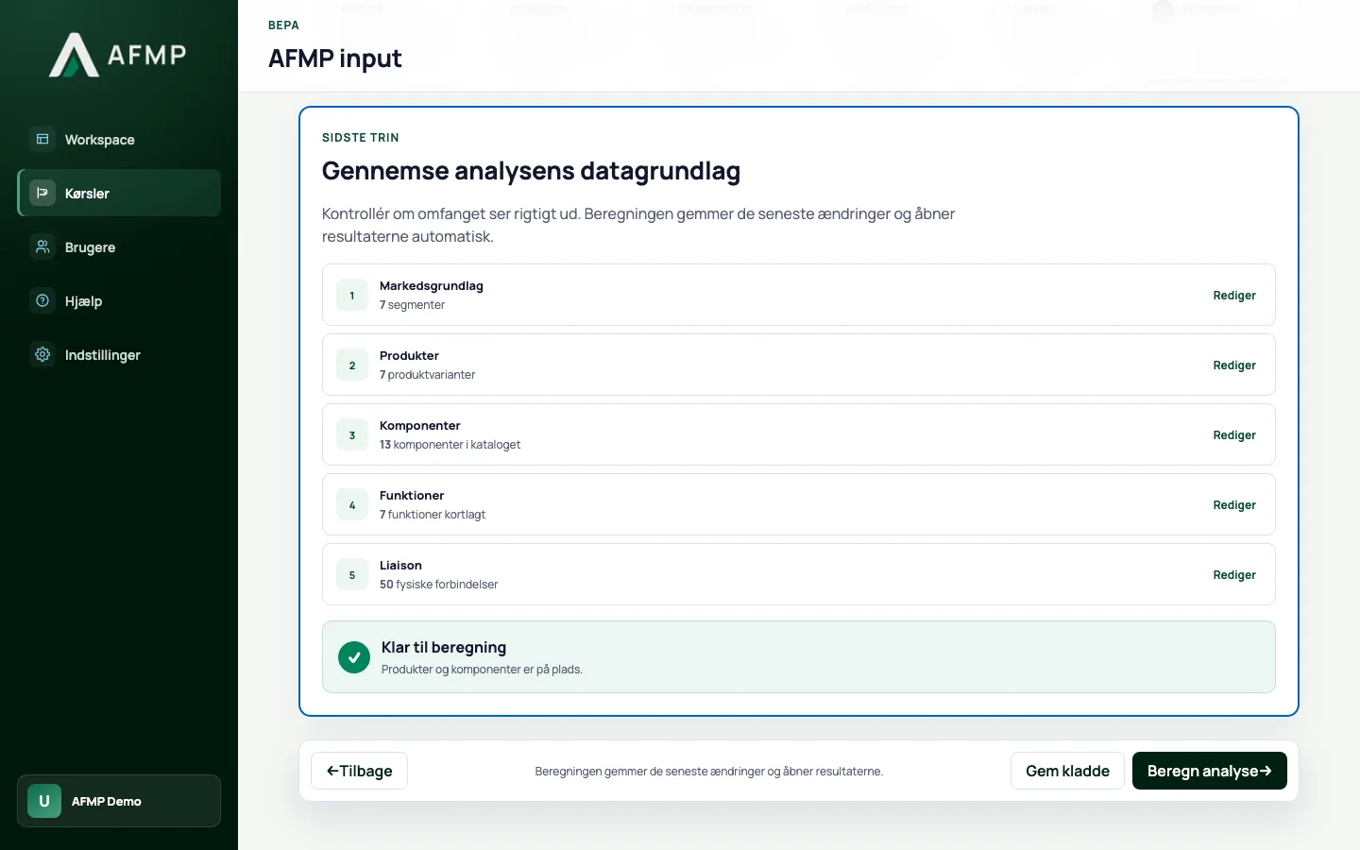This screenshot has height=850, width=1360.
Task: Open the Hjælp page
Action: [119, 300]
